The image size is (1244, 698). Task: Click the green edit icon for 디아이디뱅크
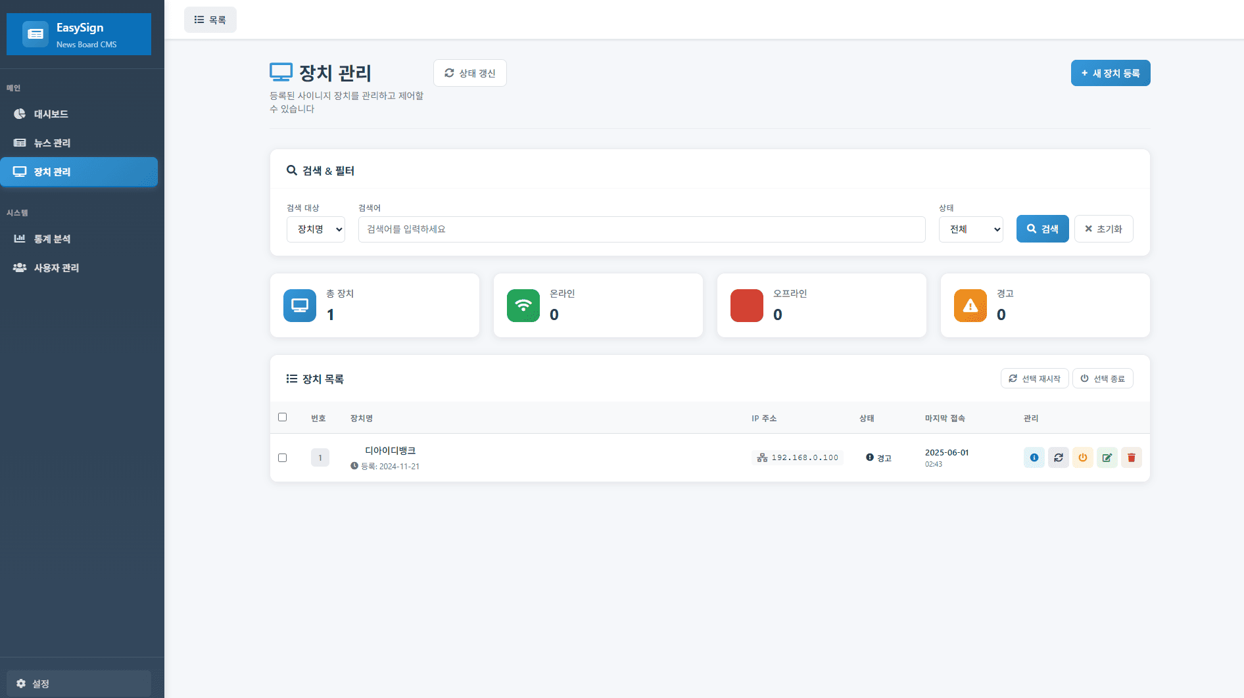[x=1107, y=457]
